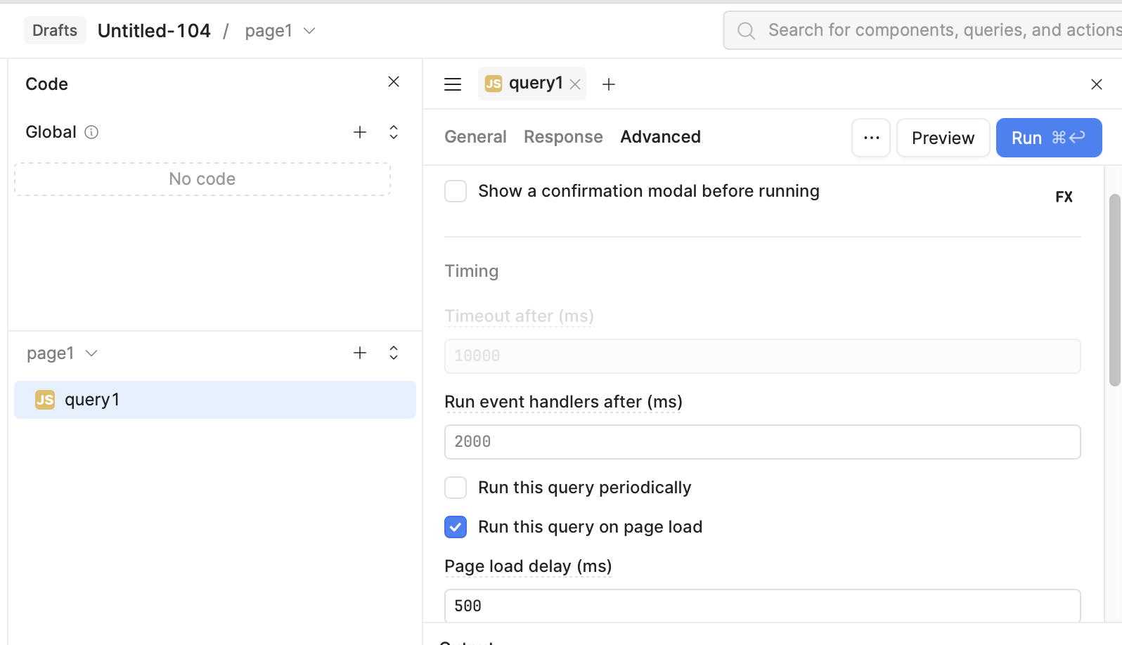Uncheck Run this query on page load
Image resolution: width=1122 pixels, height=645 pixels.
point(456,527)
